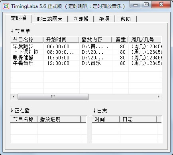Select the 定时播 tab
173x155 pixels.
(x=18, y=18)
